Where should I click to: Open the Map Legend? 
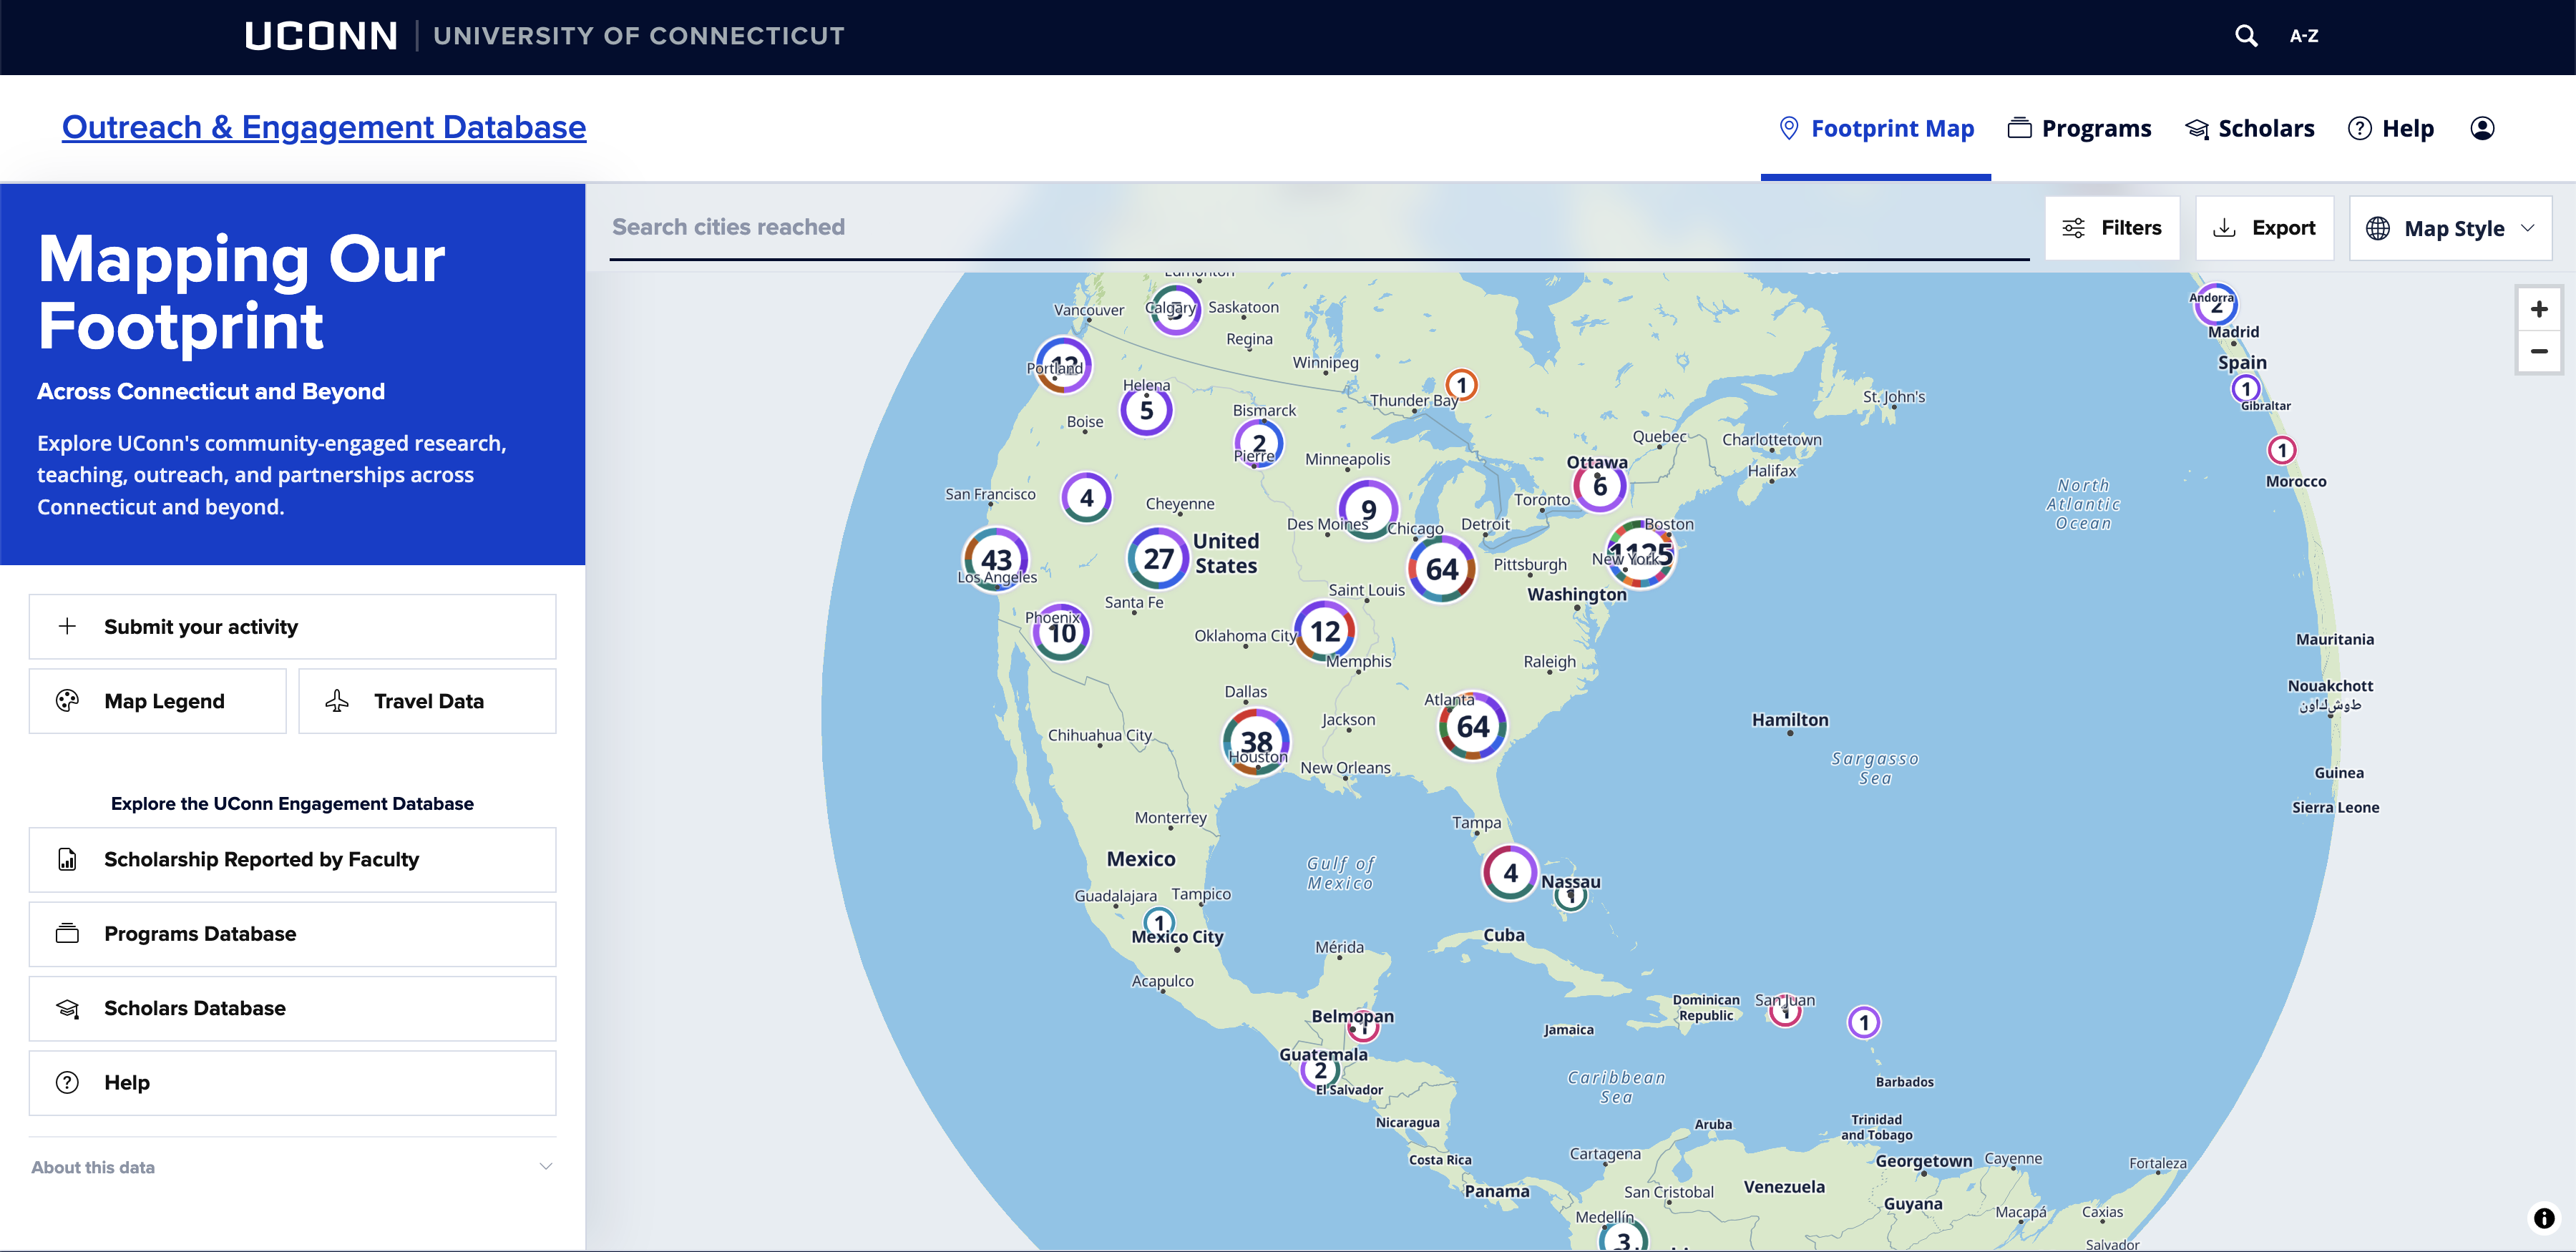(x=157, y=701)
